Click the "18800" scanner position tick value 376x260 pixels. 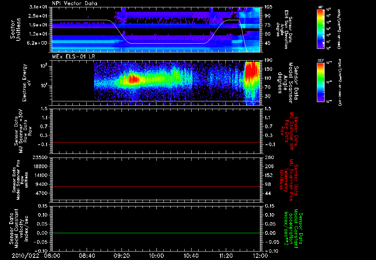click(x=41, y=166)
